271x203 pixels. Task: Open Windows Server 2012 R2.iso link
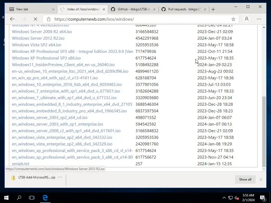(38, 38)
